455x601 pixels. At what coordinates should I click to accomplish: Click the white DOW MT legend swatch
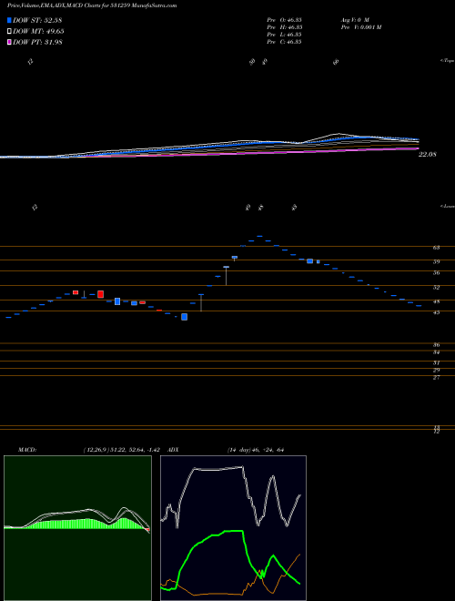(9, 32)
